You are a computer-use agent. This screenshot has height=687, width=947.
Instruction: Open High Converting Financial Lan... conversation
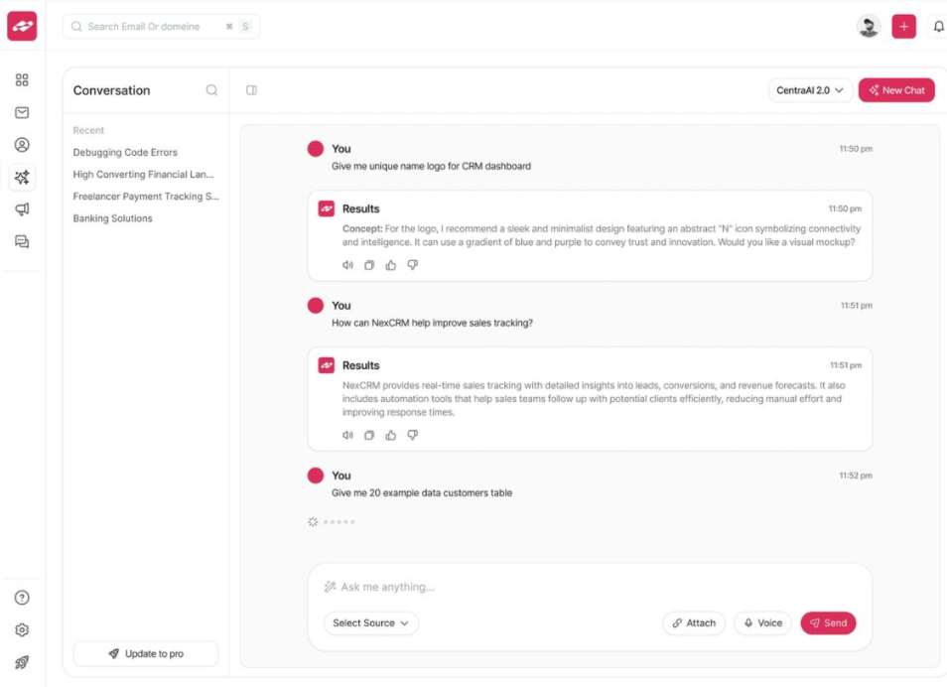pyautogui.click(x=143, y=174)
